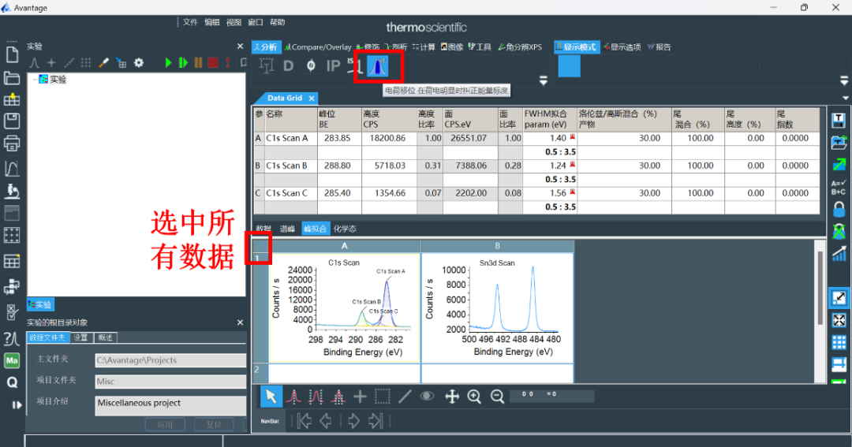Click the expand-to-fit arrows icon on right
The image size is (852, 447).
(839, 320)
